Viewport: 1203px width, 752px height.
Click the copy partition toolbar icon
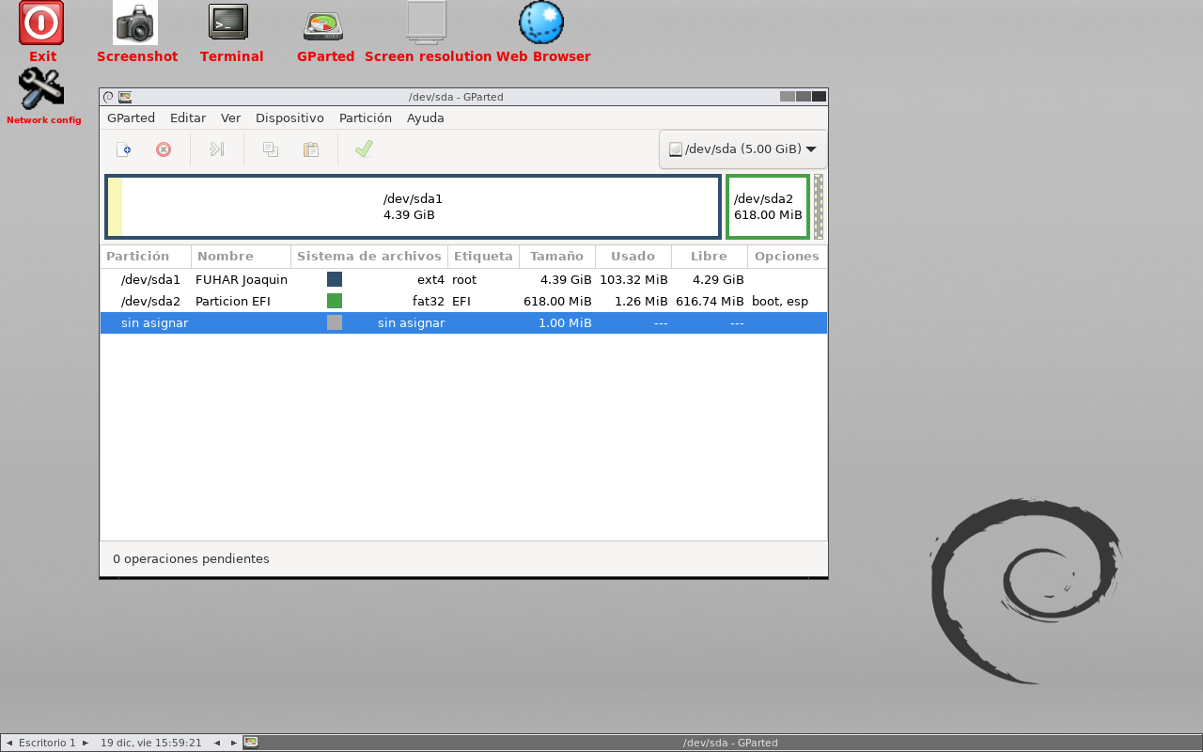[x=271, y=149]
